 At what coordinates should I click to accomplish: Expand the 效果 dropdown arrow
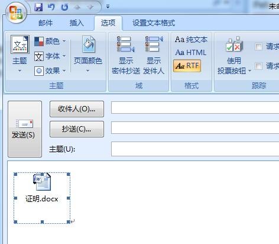click(64, 70)
